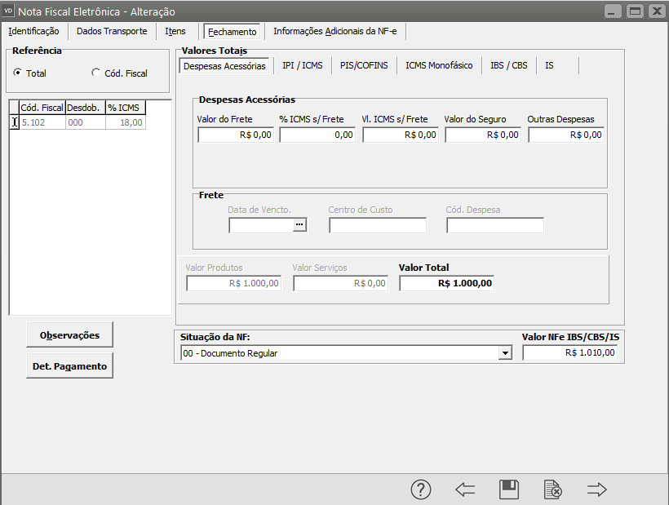The width and height of the screenshot is (669, 505).
Task: Select the Cód. Fiscal radio button
Action: [x=96, y=73]
